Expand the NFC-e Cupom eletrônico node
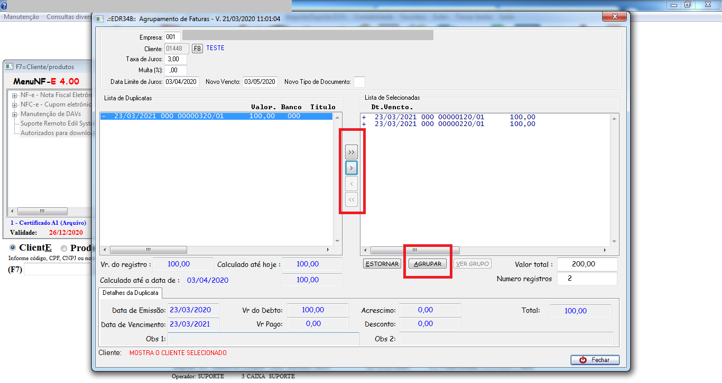Image resolution: width=722 pixels, height=383 pixels. (x=14, y=105)
